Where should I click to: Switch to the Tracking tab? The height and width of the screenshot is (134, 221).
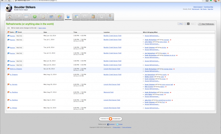tap(43, 17)
